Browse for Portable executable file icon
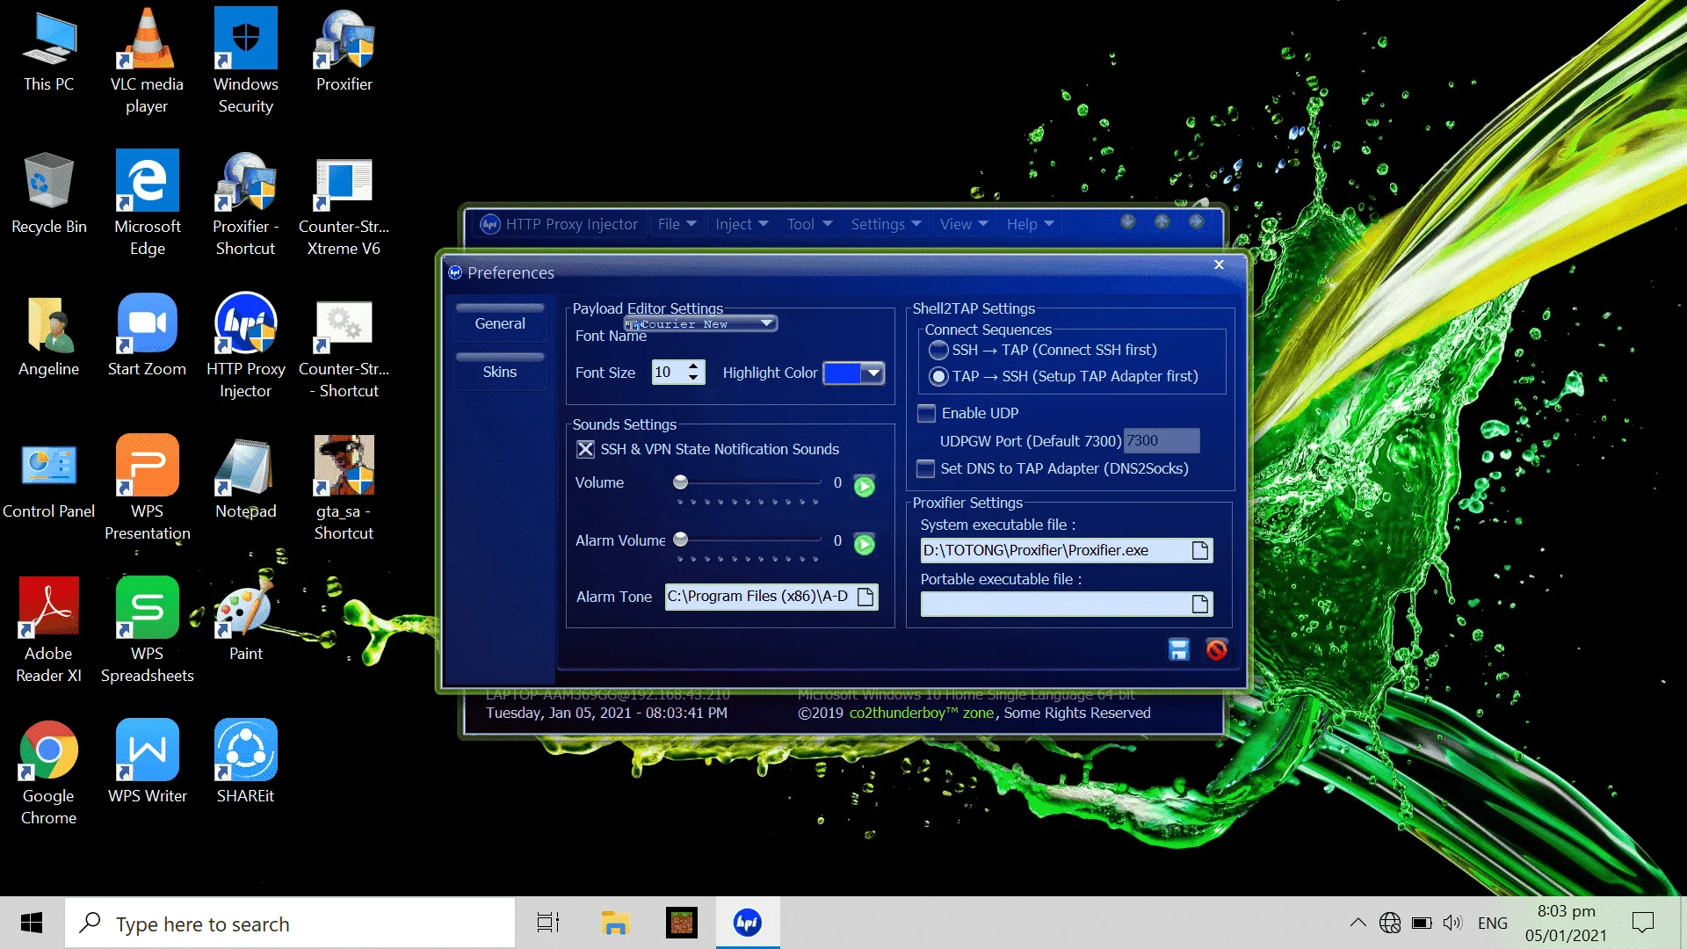 1199,604
